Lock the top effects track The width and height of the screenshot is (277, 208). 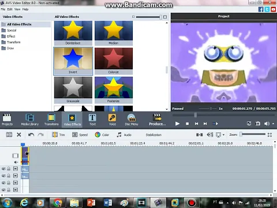[9, 169]
